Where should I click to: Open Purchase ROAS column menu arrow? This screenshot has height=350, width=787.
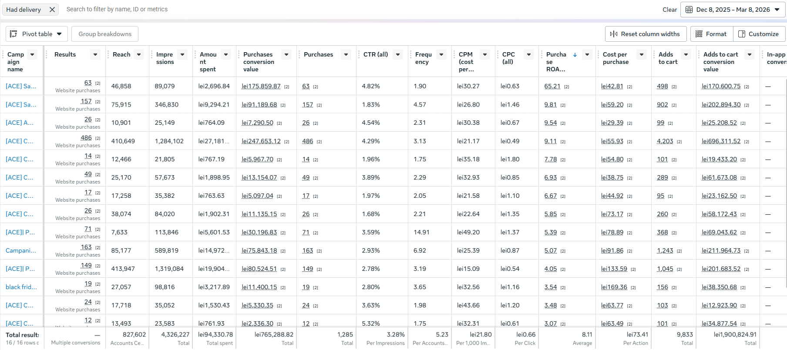pyautogui.click(x=587, y=54)
